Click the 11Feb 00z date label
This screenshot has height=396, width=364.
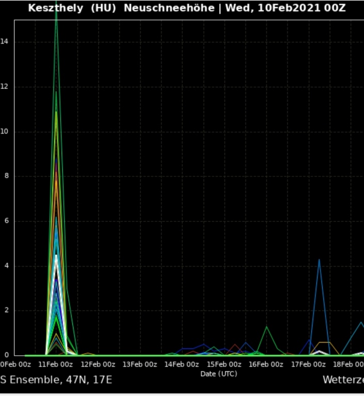pos(55,365)
